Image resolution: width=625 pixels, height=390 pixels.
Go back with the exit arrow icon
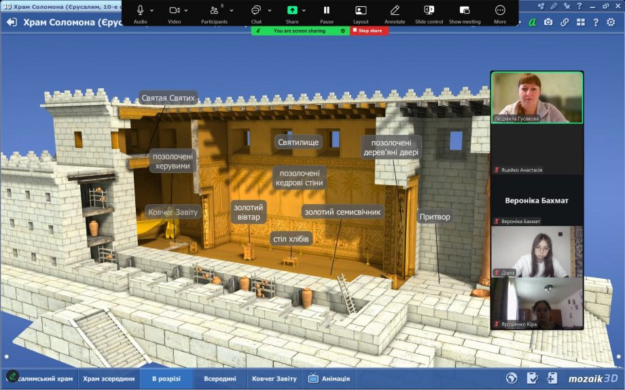click(x=12, y=22)
